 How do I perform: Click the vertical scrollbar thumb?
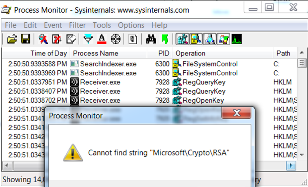click(302, 63)
